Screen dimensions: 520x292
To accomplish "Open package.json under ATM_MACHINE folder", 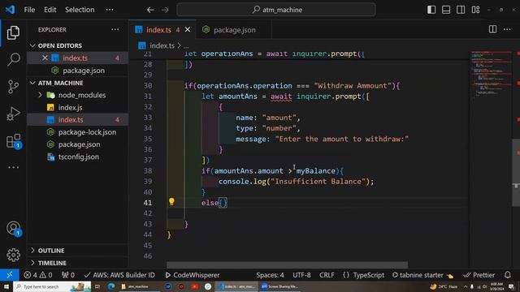I will pos(80,144).
